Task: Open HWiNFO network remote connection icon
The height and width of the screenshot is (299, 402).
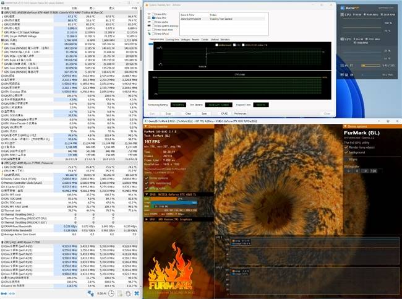Action: [91, 293]
